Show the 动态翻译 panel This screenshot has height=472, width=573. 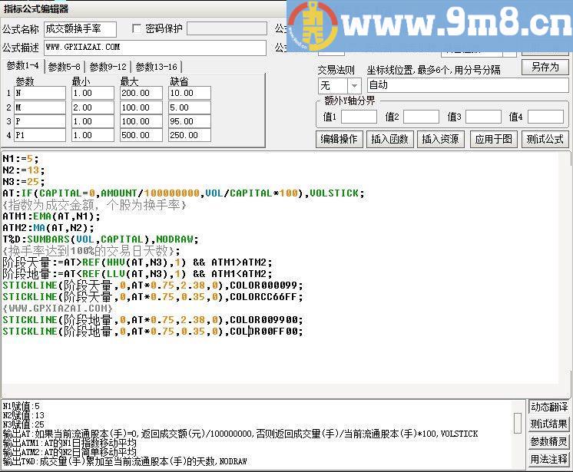(548, 408)
